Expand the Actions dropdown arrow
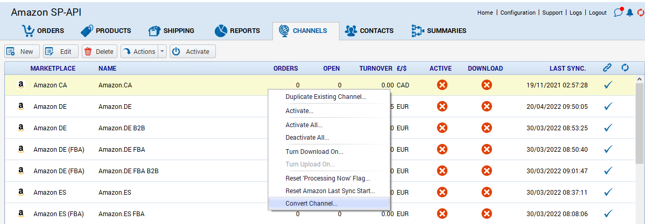The image size is (645, 224). pos(162,51)
